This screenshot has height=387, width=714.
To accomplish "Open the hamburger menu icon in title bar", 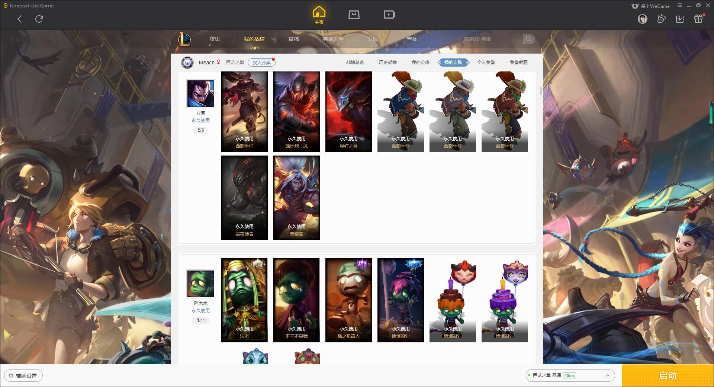I will [x=680, y=6].
